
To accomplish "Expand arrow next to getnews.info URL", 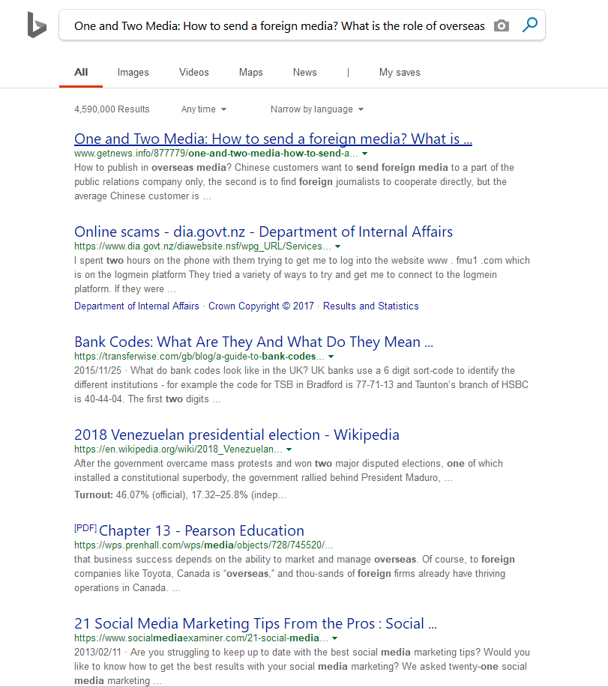I will pyautogui.click(x=364, y=154).
